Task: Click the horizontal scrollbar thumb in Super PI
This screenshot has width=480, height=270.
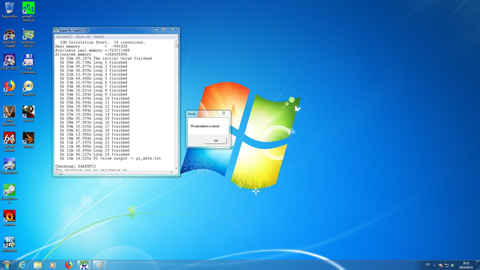Action: tap(60, 172)
